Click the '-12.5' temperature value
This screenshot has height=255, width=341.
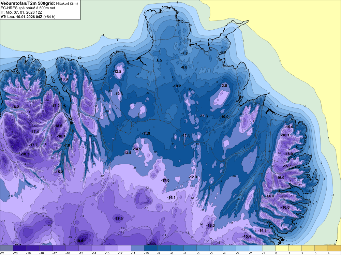223,86
